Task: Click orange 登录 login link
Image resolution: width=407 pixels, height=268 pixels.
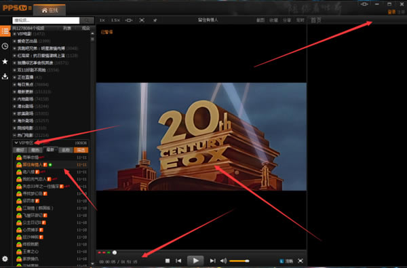Action: pyautogui.click(x=391, y=12)
